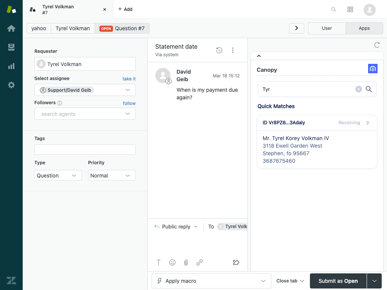Screen dimensions: 387x290
Task: Open the Home icon in sidebar
Action: click(11, 28)
